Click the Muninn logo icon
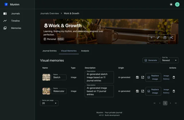The width and height of the screenshot is (184, 120). (x=6, y=5)
